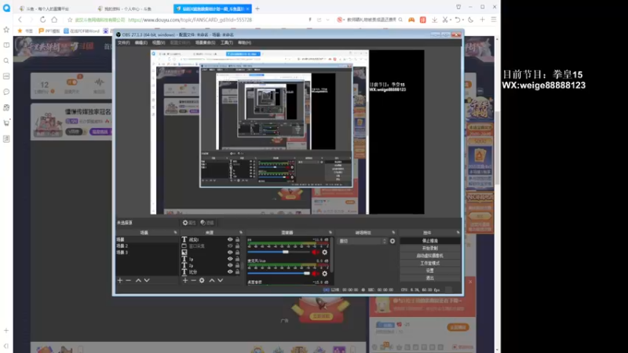
Task: Navigate back in the browser
Action: point(20,20)
